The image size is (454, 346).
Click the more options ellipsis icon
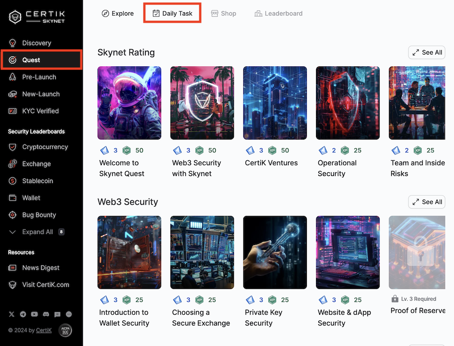(x=69, y=314)
